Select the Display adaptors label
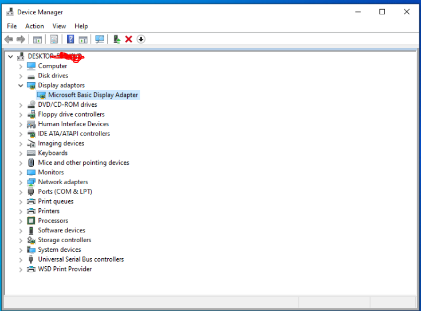421x311 pixels. pos(61,85)
